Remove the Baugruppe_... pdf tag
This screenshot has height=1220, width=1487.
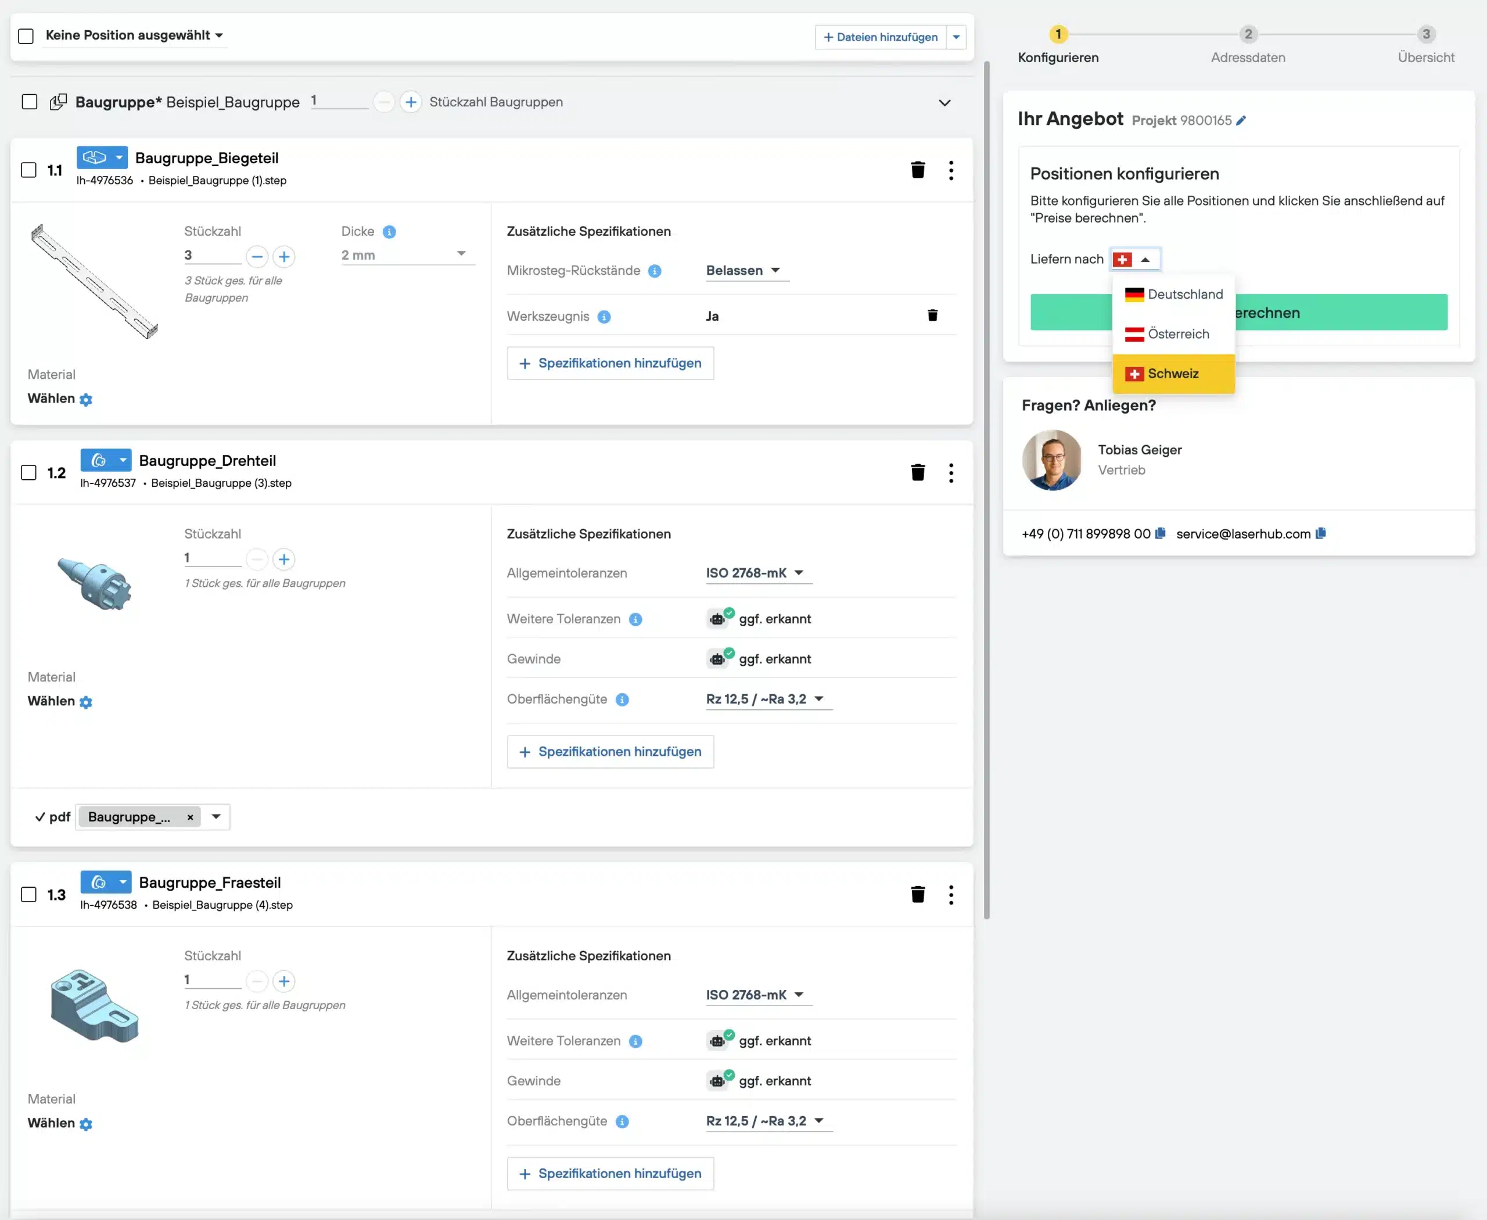click(190, 817)
